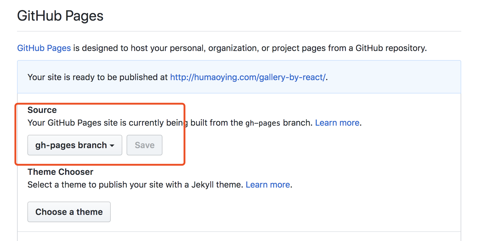Click the Choose a theme button
Viewport: 488px width, 241px height.
tap(69, 212)
